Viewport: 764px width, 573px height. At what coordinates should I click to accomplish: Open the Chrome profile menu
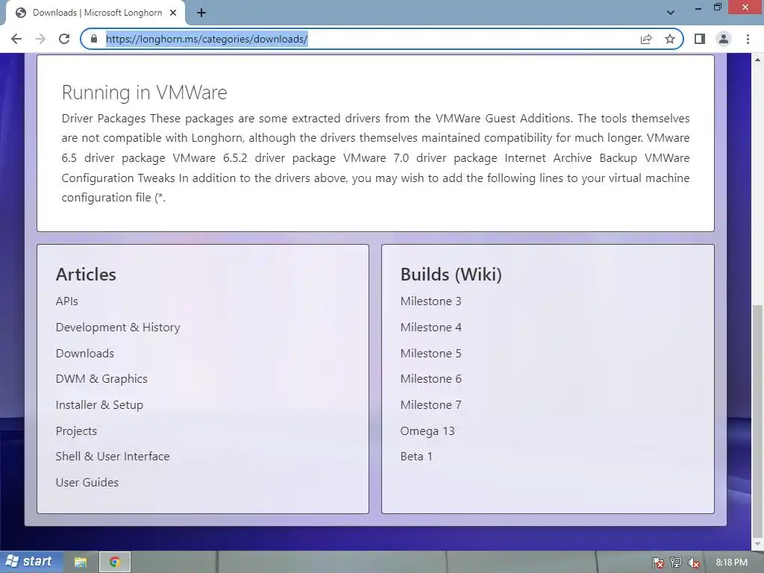coord(724,39)
